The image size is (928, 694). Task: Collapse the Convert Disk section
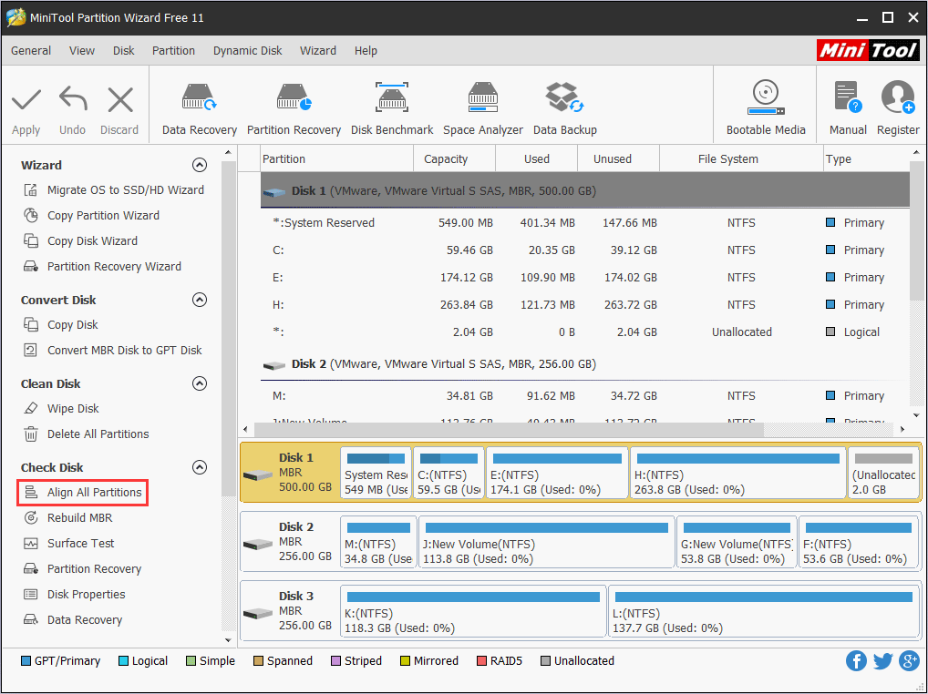200,300
